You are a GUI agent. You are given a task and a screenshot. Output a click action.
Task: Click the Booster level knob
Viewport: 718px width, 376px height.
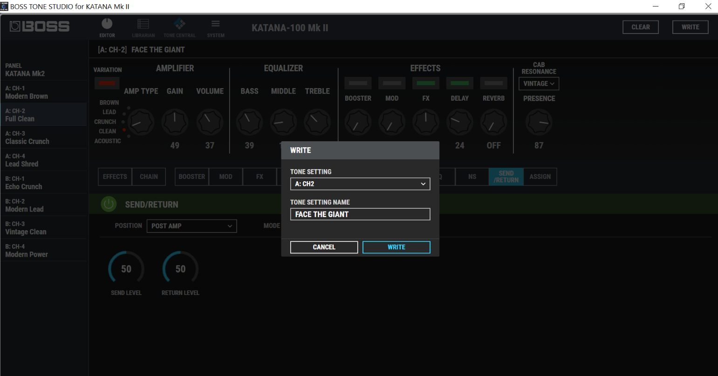pos(358,122)
